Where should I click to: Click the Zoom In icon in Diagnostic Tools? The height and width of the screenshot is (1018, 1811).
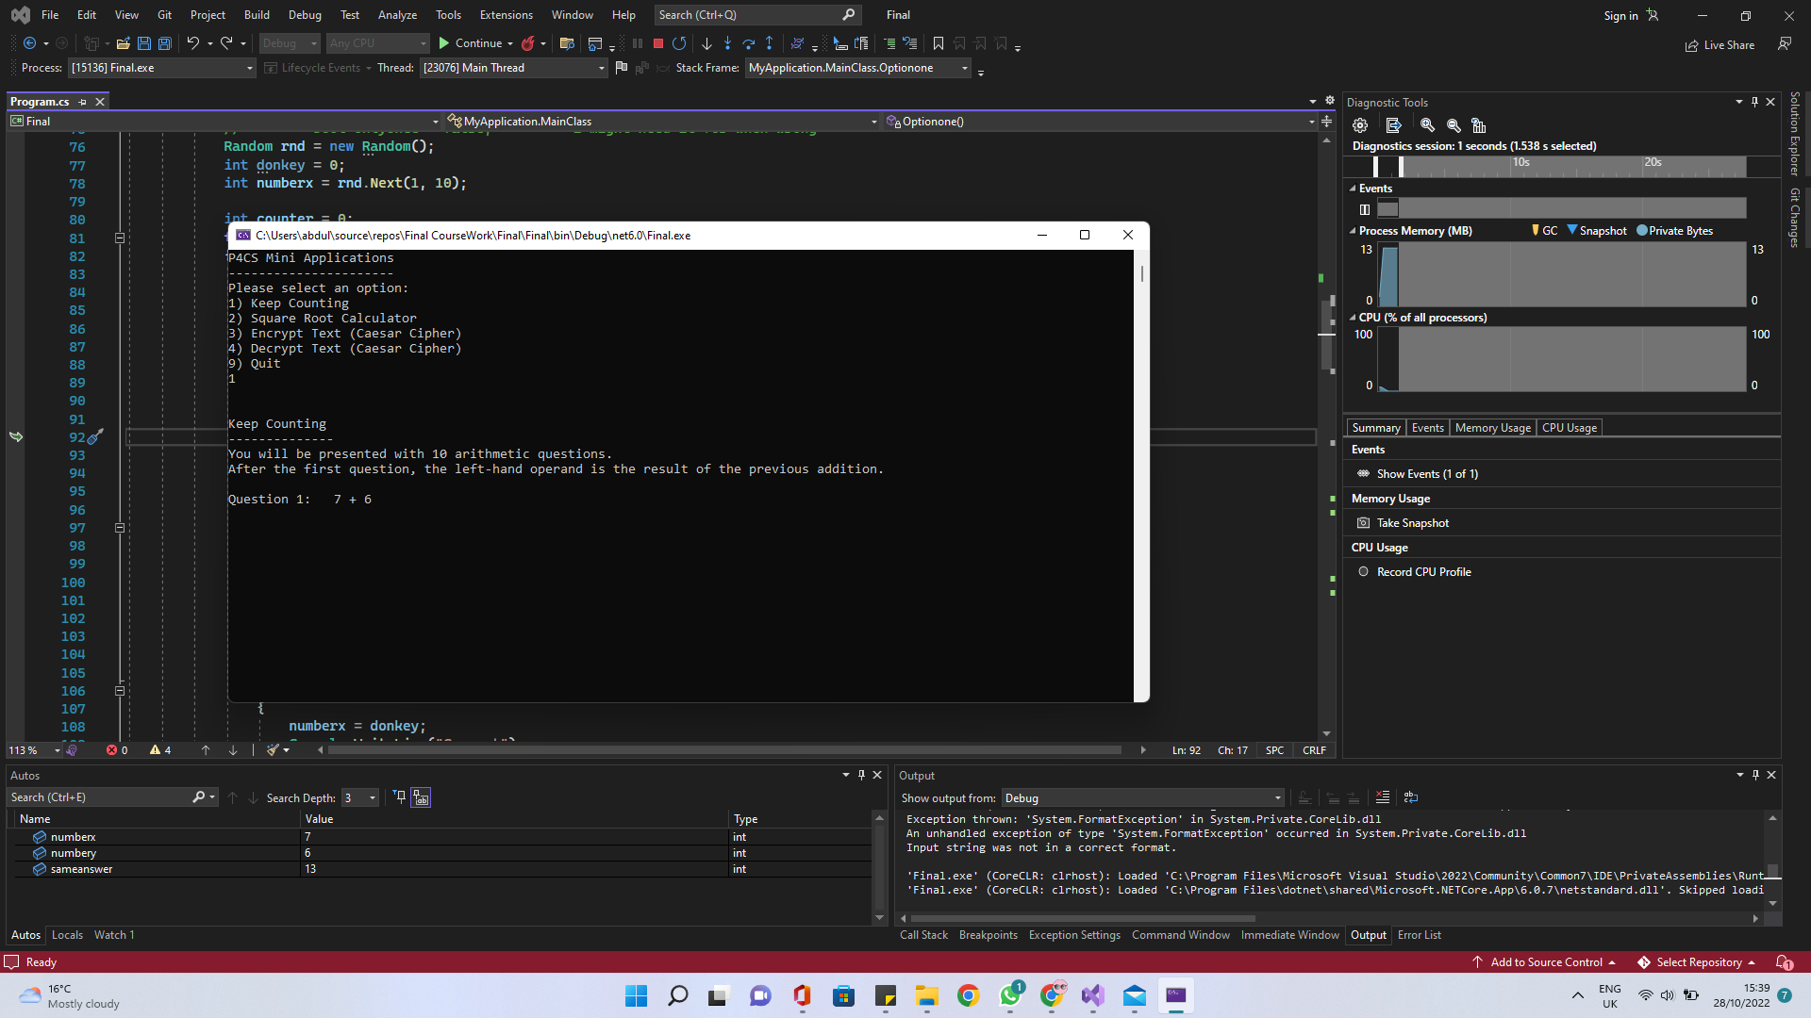pos(1427,125)
